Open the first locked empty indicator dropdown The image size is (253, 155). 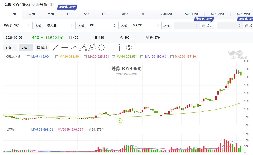click(187, 26)
